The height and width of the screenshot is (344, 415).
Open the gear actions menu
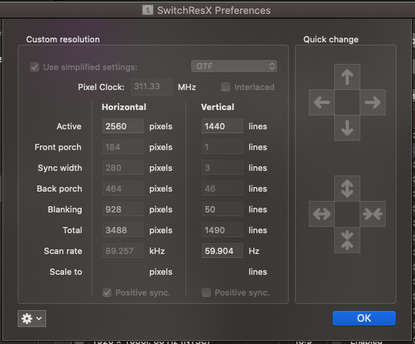click(x=32, y=319)
